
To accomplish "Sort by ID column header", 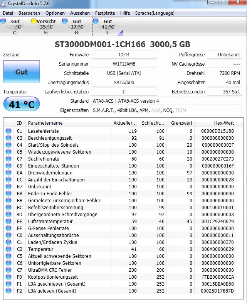I will (19, 123).
